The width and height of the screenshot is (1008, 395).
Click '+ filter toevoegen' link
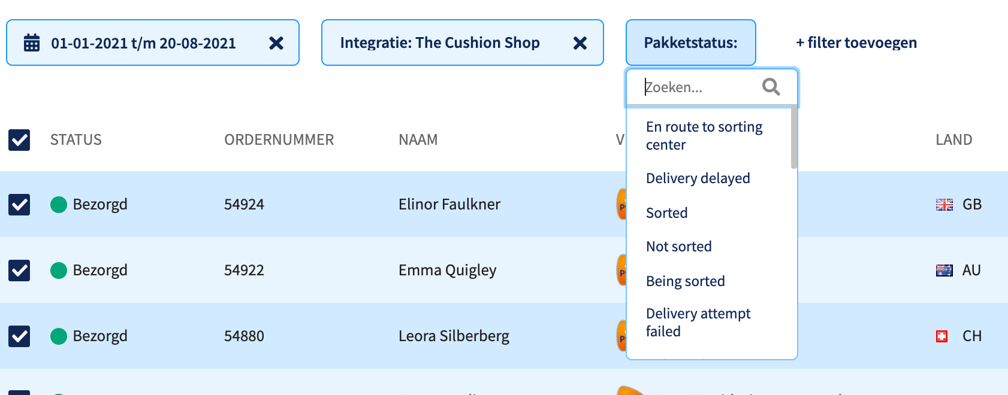tap(856, 42)
